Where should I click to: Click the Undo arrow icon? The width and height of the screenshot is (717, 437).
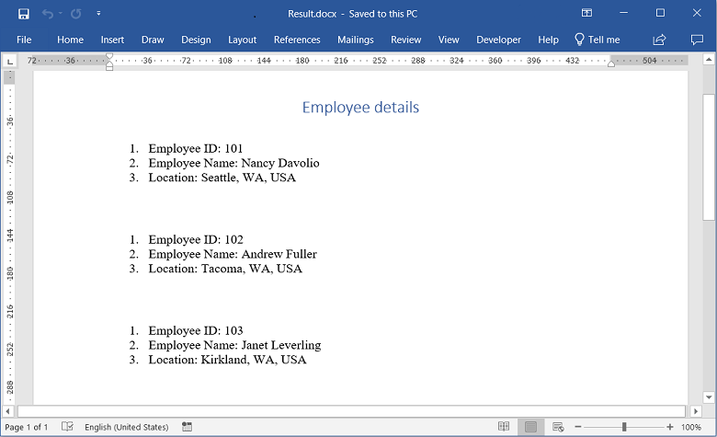pyautogui.click(x=47, y=14)
